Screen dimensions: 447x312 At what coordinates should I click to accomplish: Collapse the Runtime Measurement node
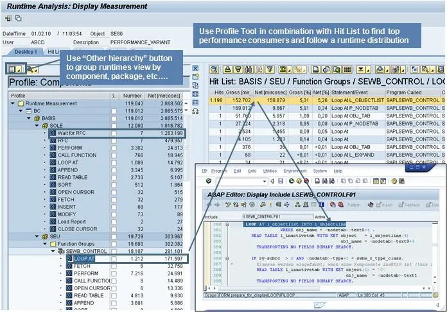coord(13,103)
